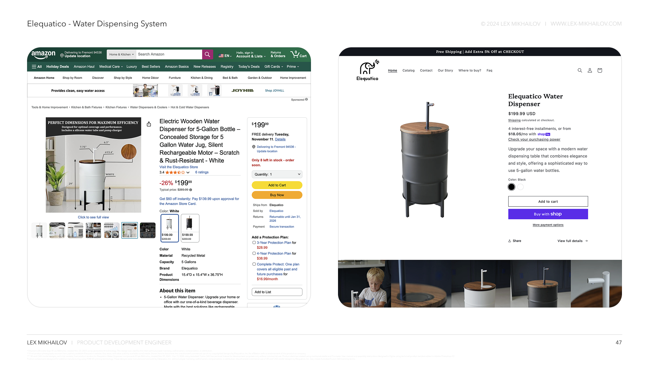Click the share icon beside product image
Screen dimensions: 649x365
[149, 124]
